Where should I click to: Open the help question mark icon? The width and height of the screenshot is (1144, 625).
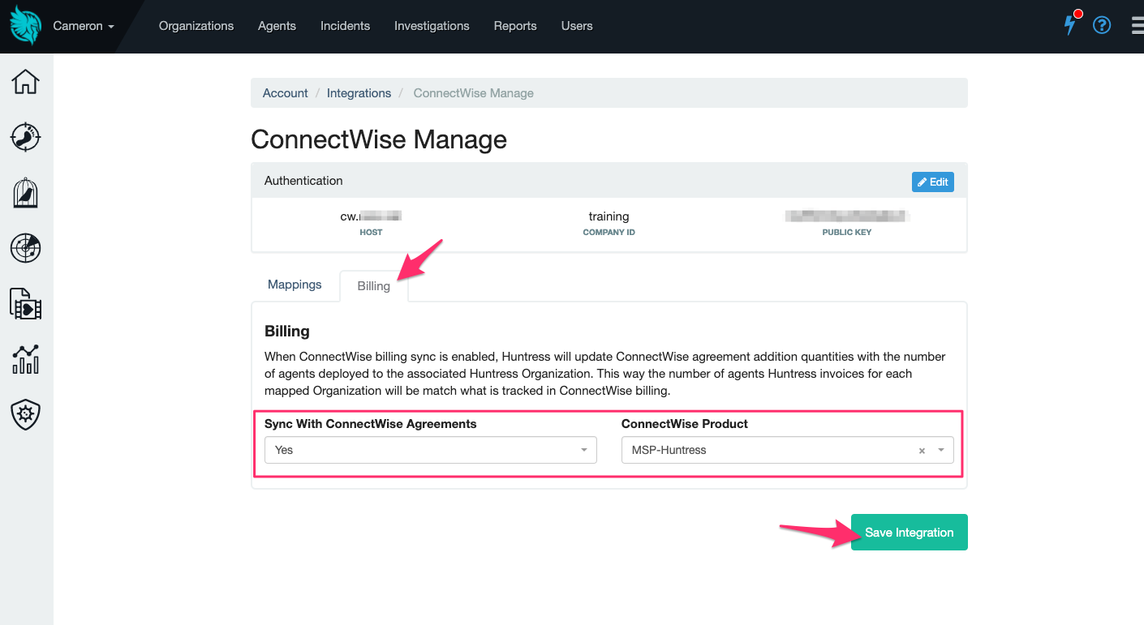point(1102,25)
